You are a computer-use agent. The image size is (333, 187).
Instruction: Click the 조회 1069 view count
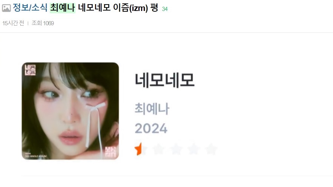pos(43,23)
